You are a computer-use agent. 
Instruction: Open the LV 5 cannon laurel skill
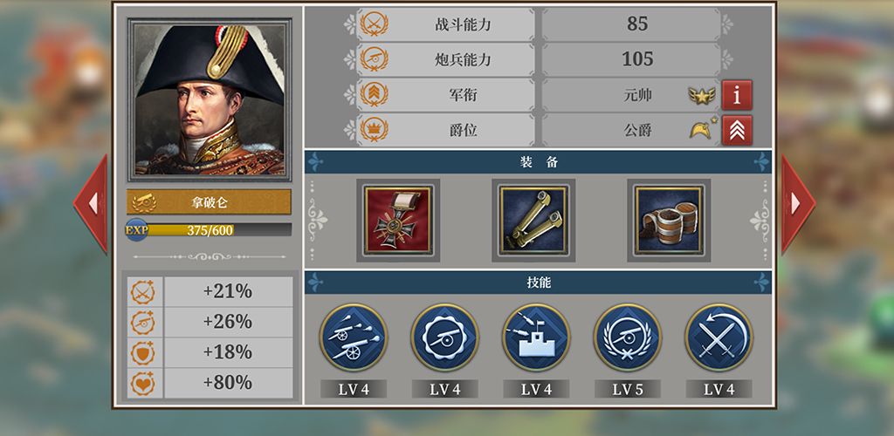(627, 337)
